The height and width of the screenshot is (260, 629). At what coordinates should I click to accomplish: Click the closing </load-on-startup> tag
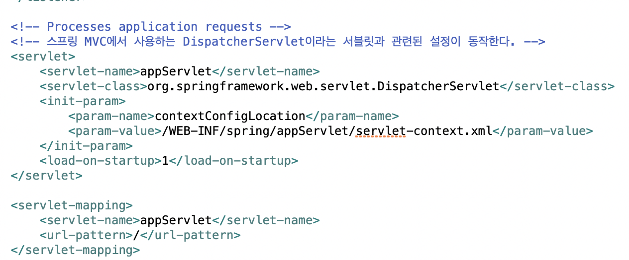click(x=234, y=161)
